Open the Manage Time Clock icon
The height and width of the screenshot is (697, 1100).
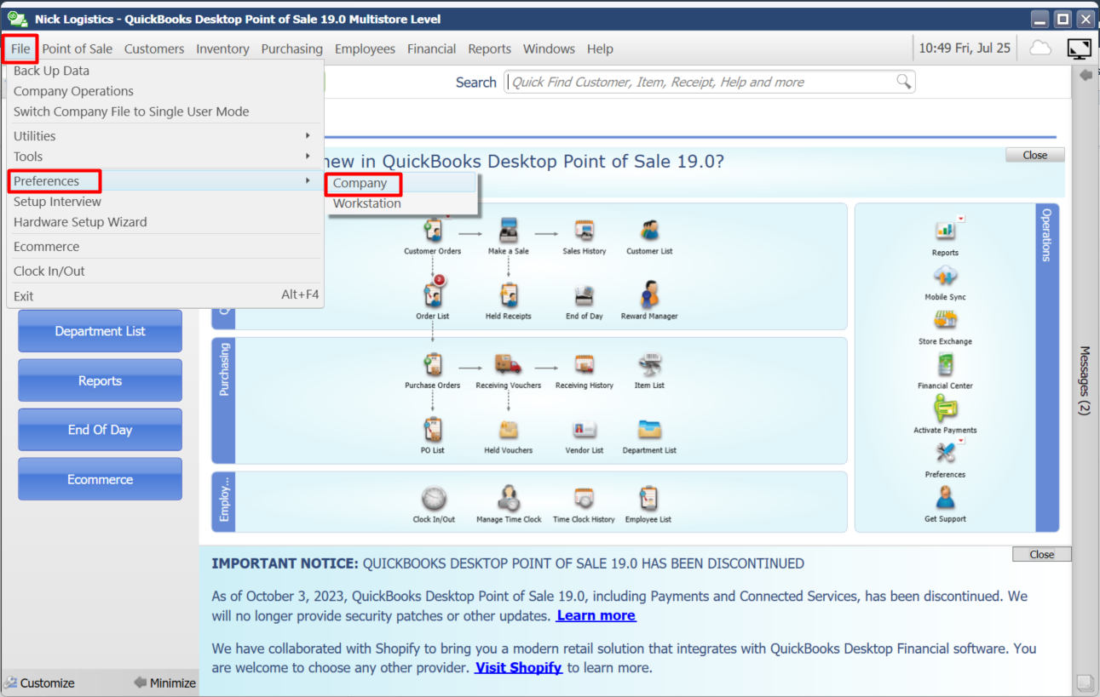pyautogui.click(x=509, y=498)
